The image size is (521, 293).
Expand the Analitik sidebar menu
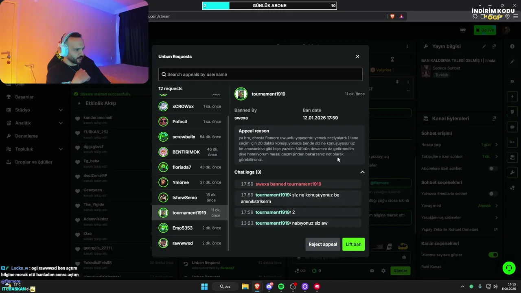pyautogui.click(x=61, y=123)
